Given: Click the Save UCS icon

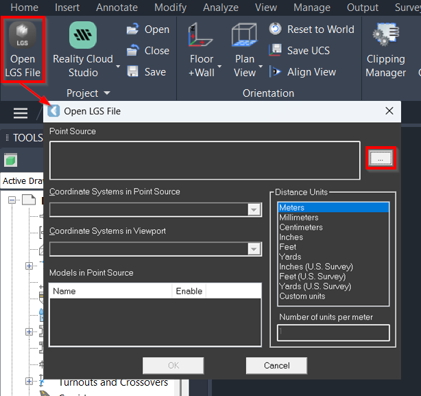Looking at the screenshot, I should point(276,51).
